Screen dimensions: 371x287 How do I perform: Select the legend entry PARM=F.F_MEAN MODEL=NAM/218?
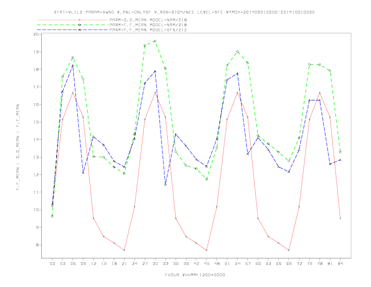coord(148,25)
